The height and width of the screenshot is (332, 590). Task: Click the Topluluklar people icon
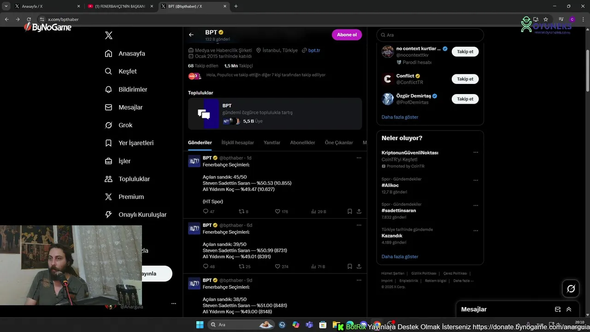pyautogui.click(x=109, y=179)
